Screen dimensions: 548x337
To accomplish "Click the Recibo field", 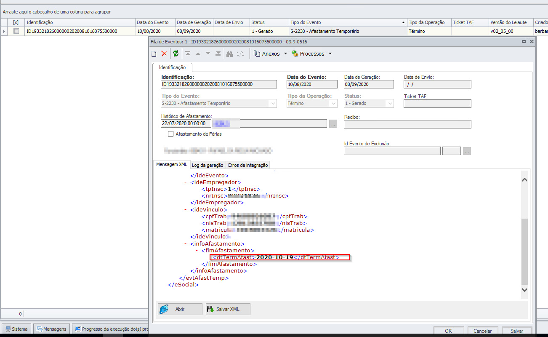I will coord(407,124).
